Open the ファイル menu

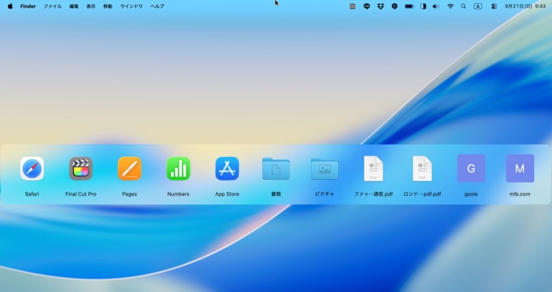pyautogui.click(x=52, y=6)
